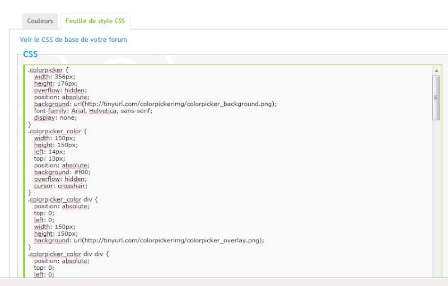The width and height of the screenshot is (448, 286).
Task: Click the CSS section heading
Action: [30, 54]
